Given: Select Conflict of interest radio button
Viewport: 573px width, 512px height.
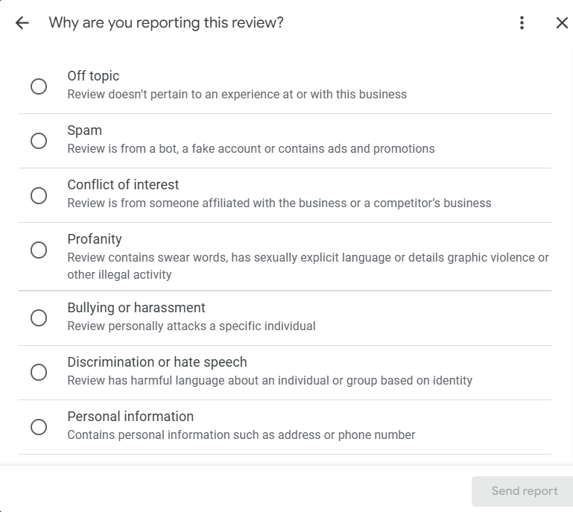Looking at the screenshot, I should pos(39,195).
